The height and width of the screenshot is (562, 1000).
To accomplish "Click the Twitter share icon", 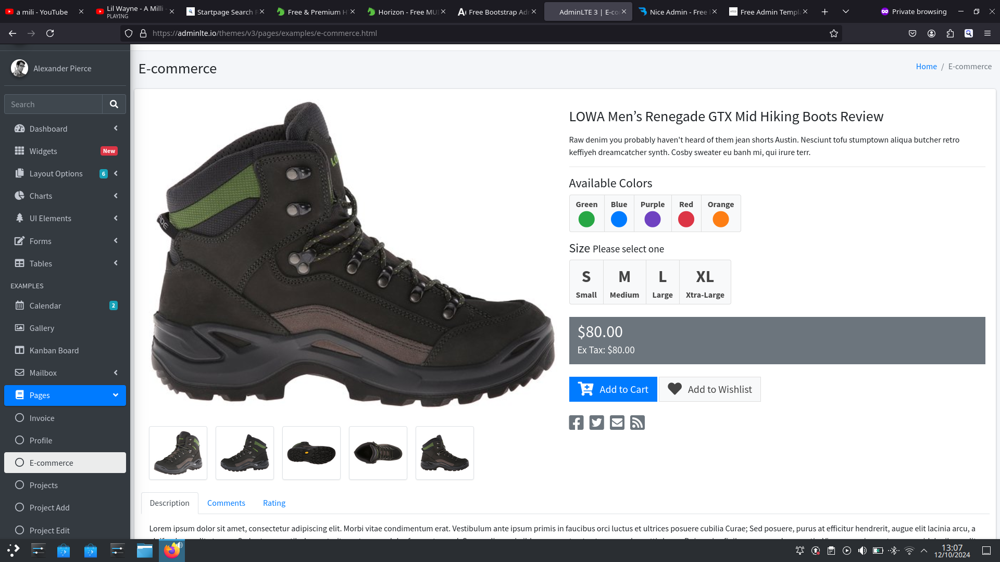I will click(596, 423).
